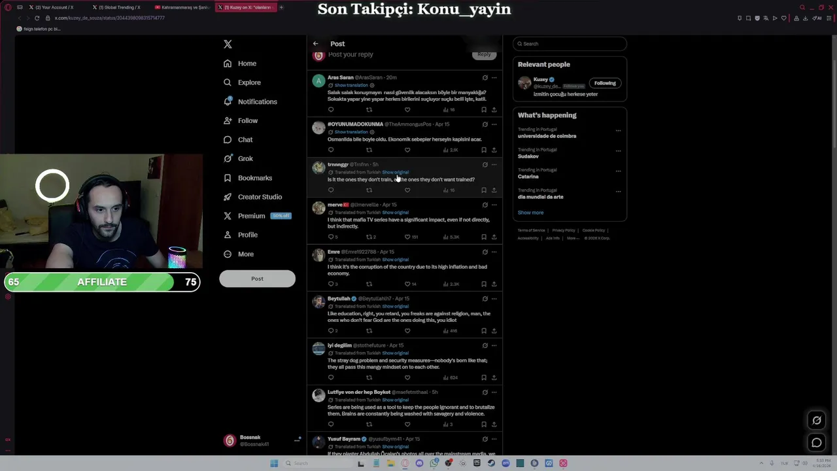
Task: Expand the More item in sidebar
Action: pos(239,254)
